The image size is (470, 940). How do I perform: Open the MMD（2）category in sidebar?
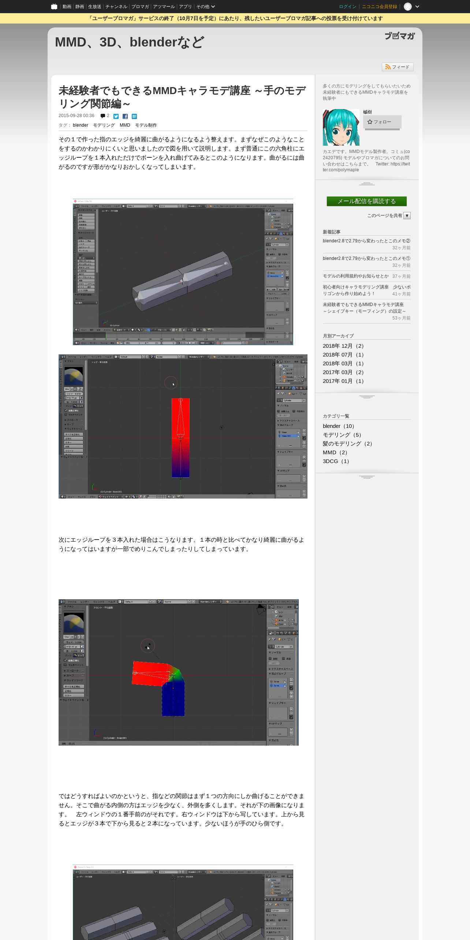tap(336, 452)
